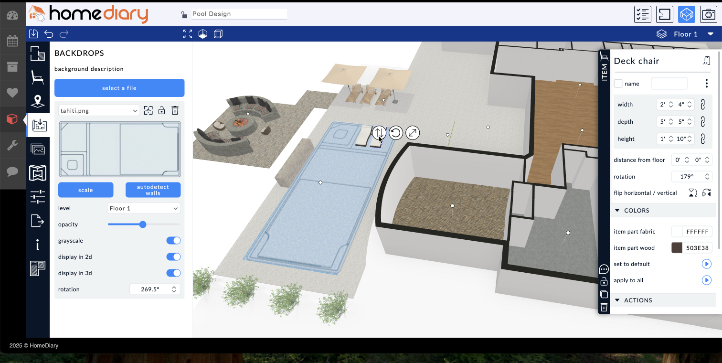Click the rotate item handle
Screen dimensions: 722x363
click(x=395, y=133)
